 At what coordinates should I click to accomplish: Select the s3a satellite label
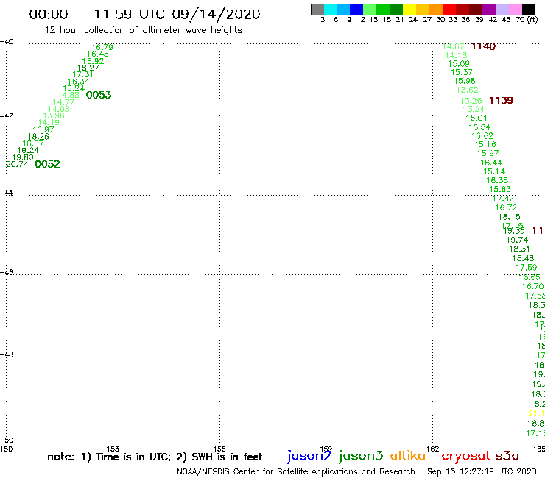507,456
